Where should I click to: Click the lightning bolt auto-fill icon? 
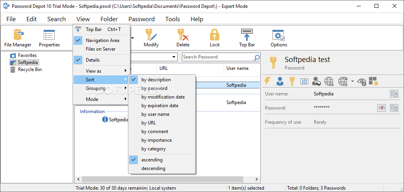(x=268, y=81)
